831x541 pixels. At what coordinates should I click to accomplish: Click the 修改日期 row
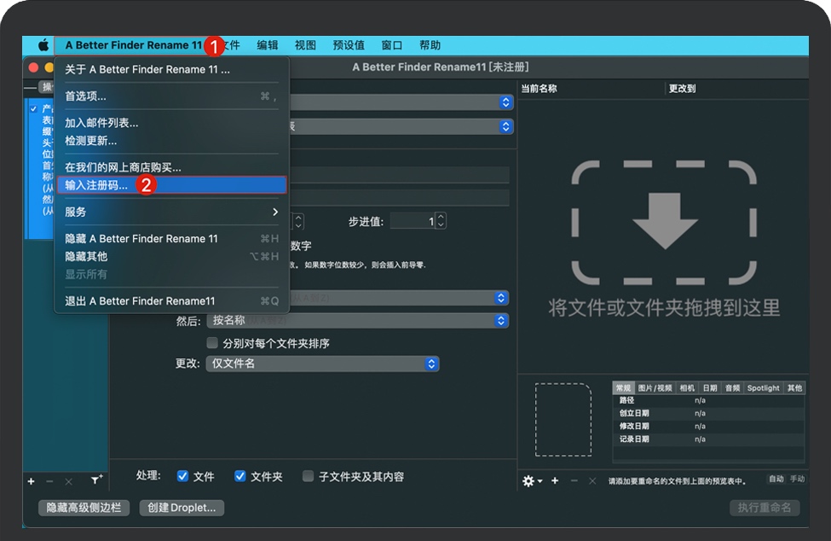[708, 426]
